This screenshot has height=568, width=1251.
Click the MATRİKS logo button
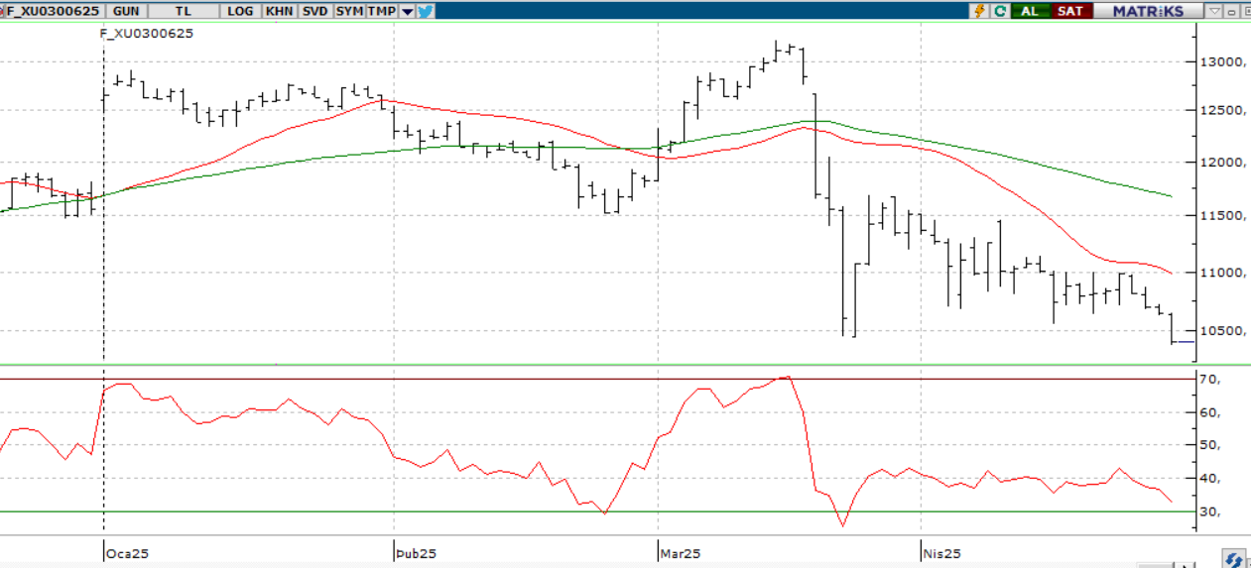pos(1148,11)
